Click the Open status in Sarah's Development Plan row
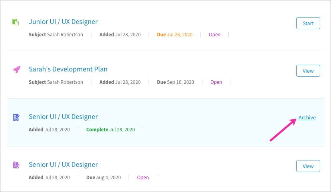 [216, 82]
